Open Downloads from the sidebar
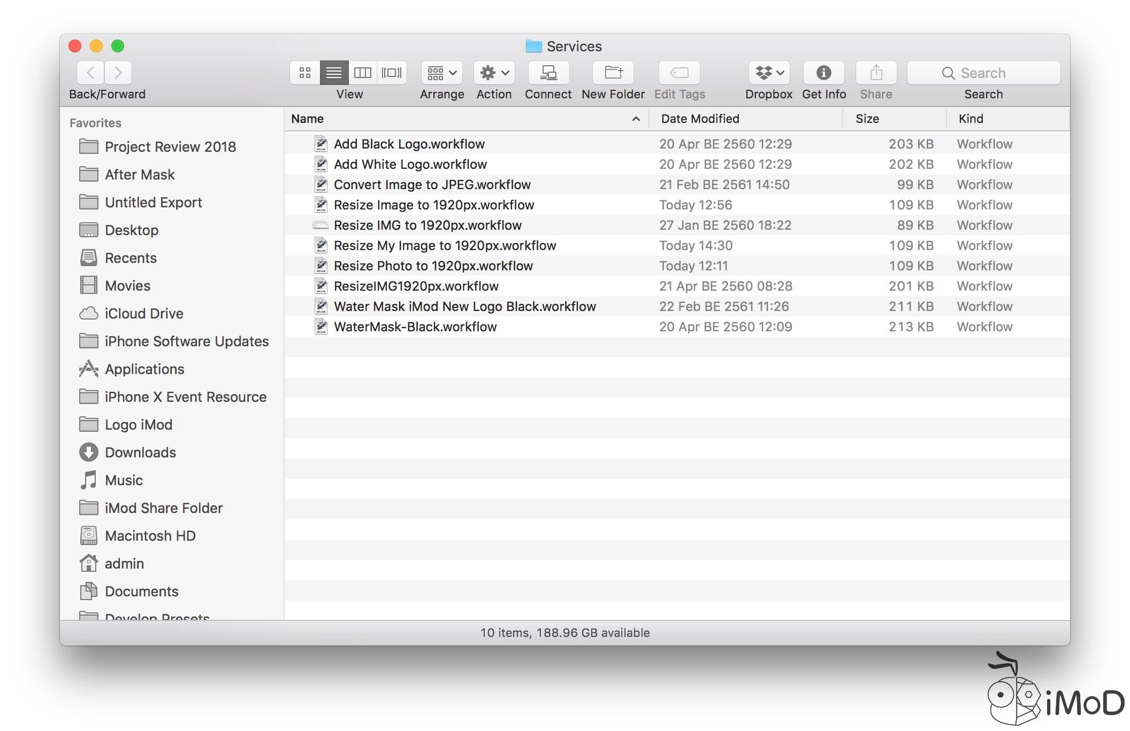Viewport: 1130px width, 731px height. coord(140,452)
